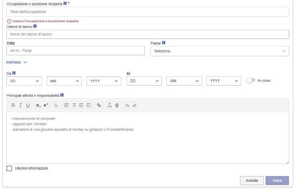Image resolution: width=294 pixels, height=189 pixels.
Task: Expand the Indirizzo section
Action: pyautogui.click(x=16, y=62)
